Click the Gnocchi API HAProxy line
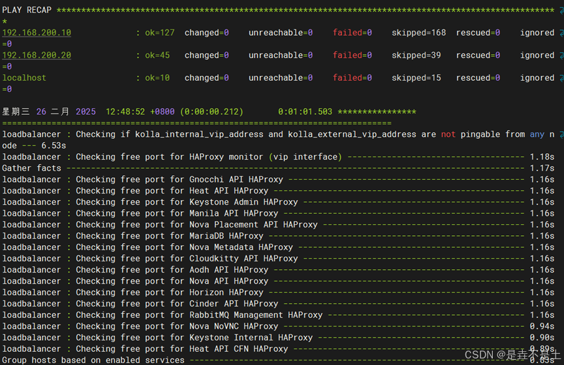The height and width of the screenshot is (365, 564). click(x=278, y=180)
